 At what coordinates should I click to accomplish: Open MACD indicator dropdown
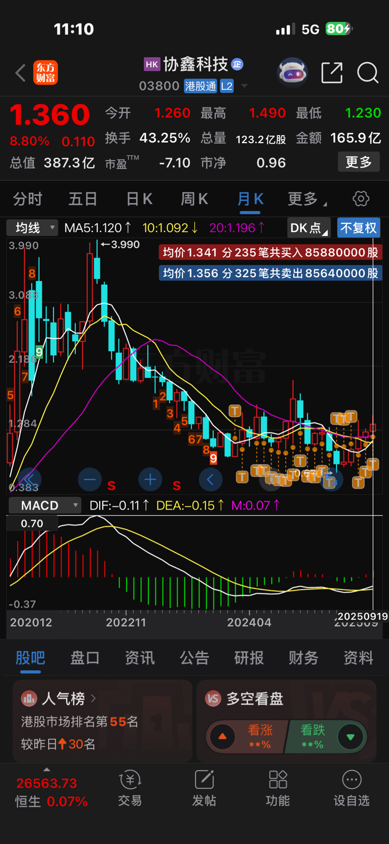click(45, 505)
